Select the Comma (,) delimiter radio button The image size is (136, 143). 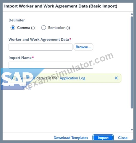[x=13, y=28]
